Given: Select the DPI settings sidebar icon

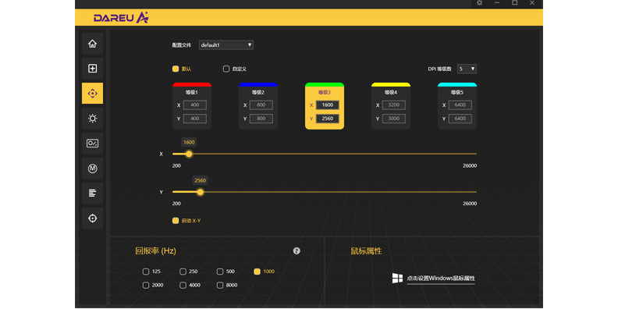Looking at the screenshot, I should click(92, 94).
